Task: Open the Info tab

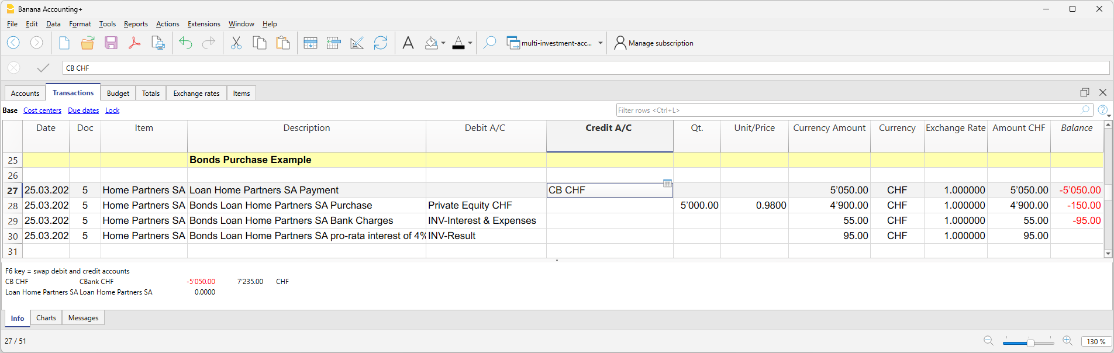Action: [18, 318]
